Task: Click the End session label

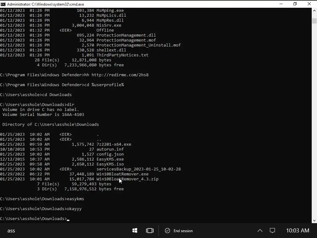Action: tap(183, 231)
